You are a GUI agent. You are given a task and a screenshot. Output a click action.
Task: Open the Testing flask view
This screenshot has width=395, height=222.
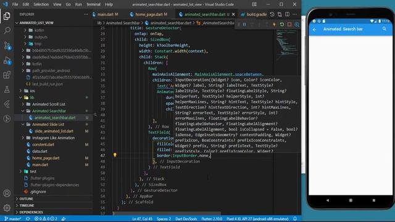pyautogui.click(x=7, y=89)
